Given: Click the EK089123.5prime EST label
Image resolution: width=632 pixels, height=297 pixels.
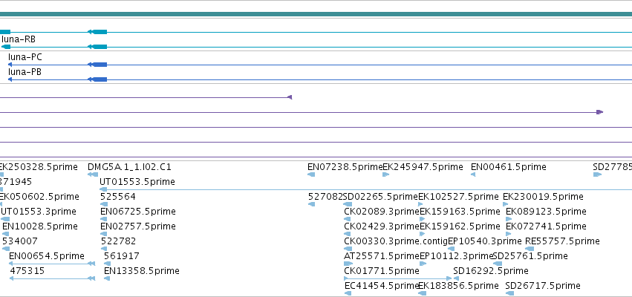Looking at the screenshot, I should pos(546,212).
